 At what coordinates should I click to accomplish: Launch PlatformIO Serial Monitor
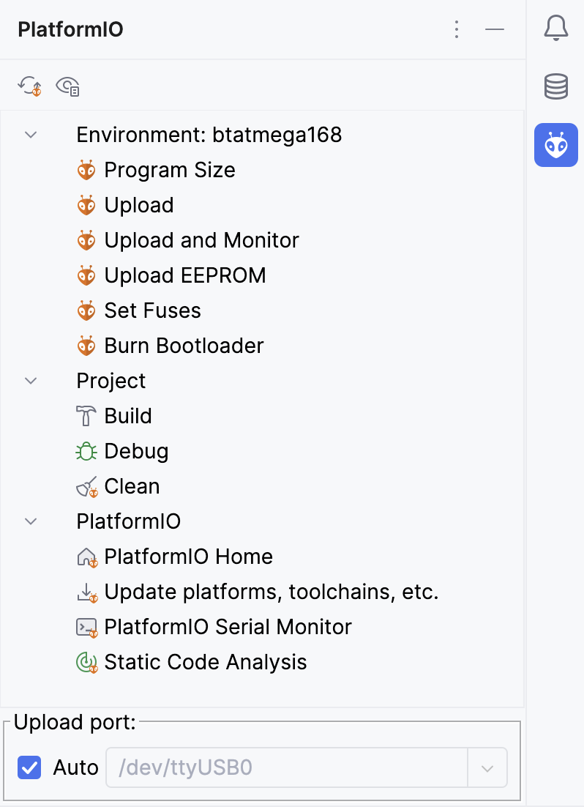[228, 627]
